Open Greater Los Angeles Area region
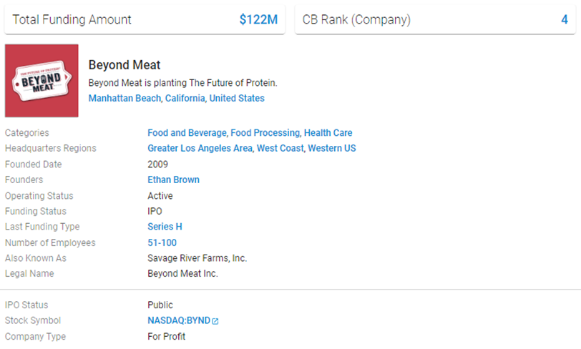Image resolution: width=581 pixels, height=349 pixels. click(200, 148)
